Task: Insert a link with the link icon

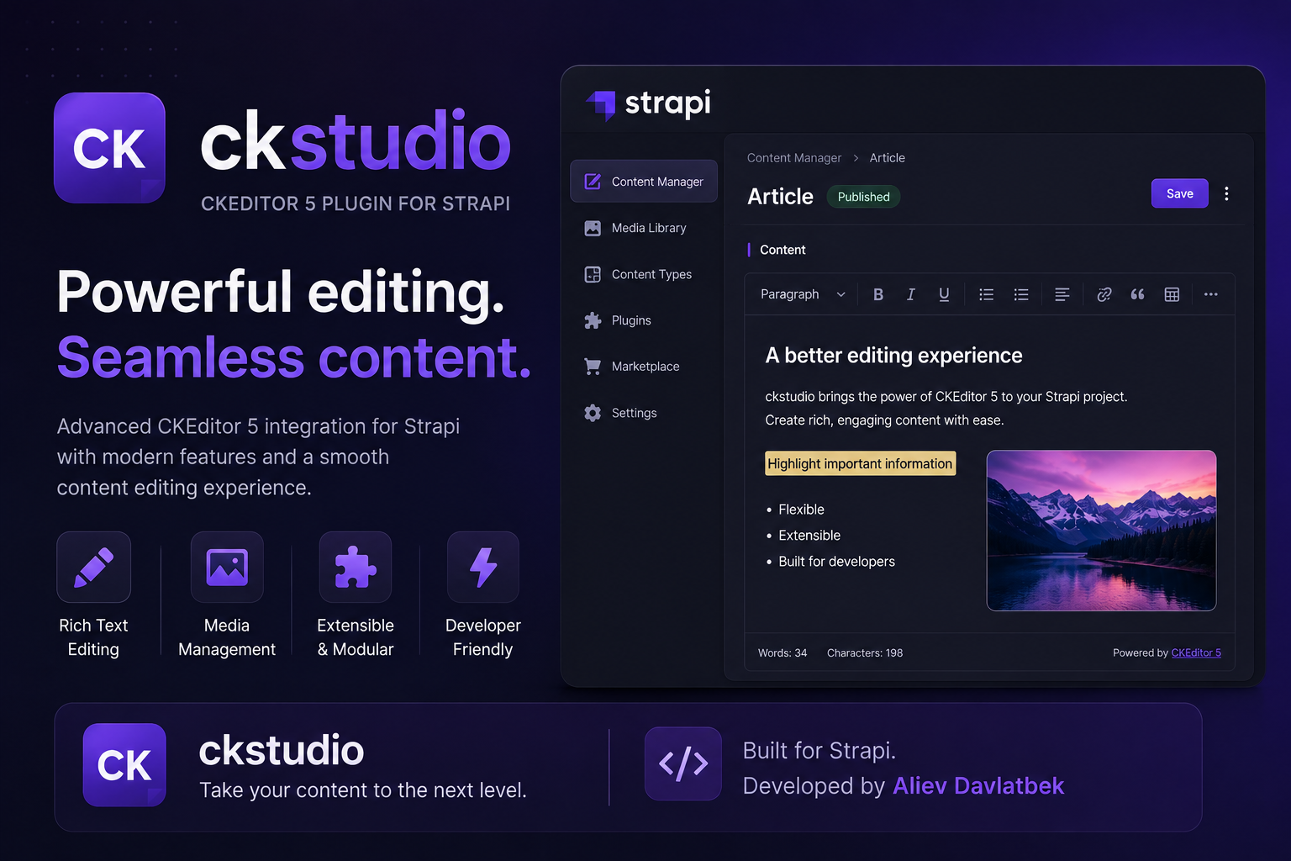Action: pos(1104,294)
